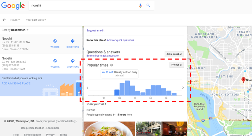The image size is (252, 136).
Task: Go to the previous day in Popular times
Action: click(87, 88)
